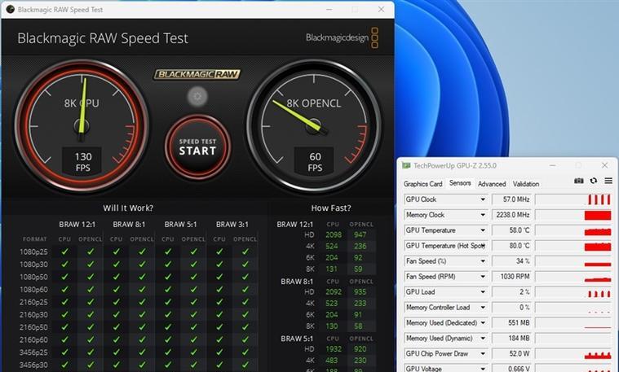Click the 2160p30 BRAW 5:1 OpenCL checkmark
This screenshot has height=372, width=619.
[x=194, y=314]
